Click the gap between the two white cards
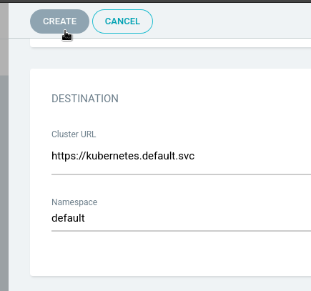Image resolution: width=311 pixels, height=291 pixels. [170, 58]
